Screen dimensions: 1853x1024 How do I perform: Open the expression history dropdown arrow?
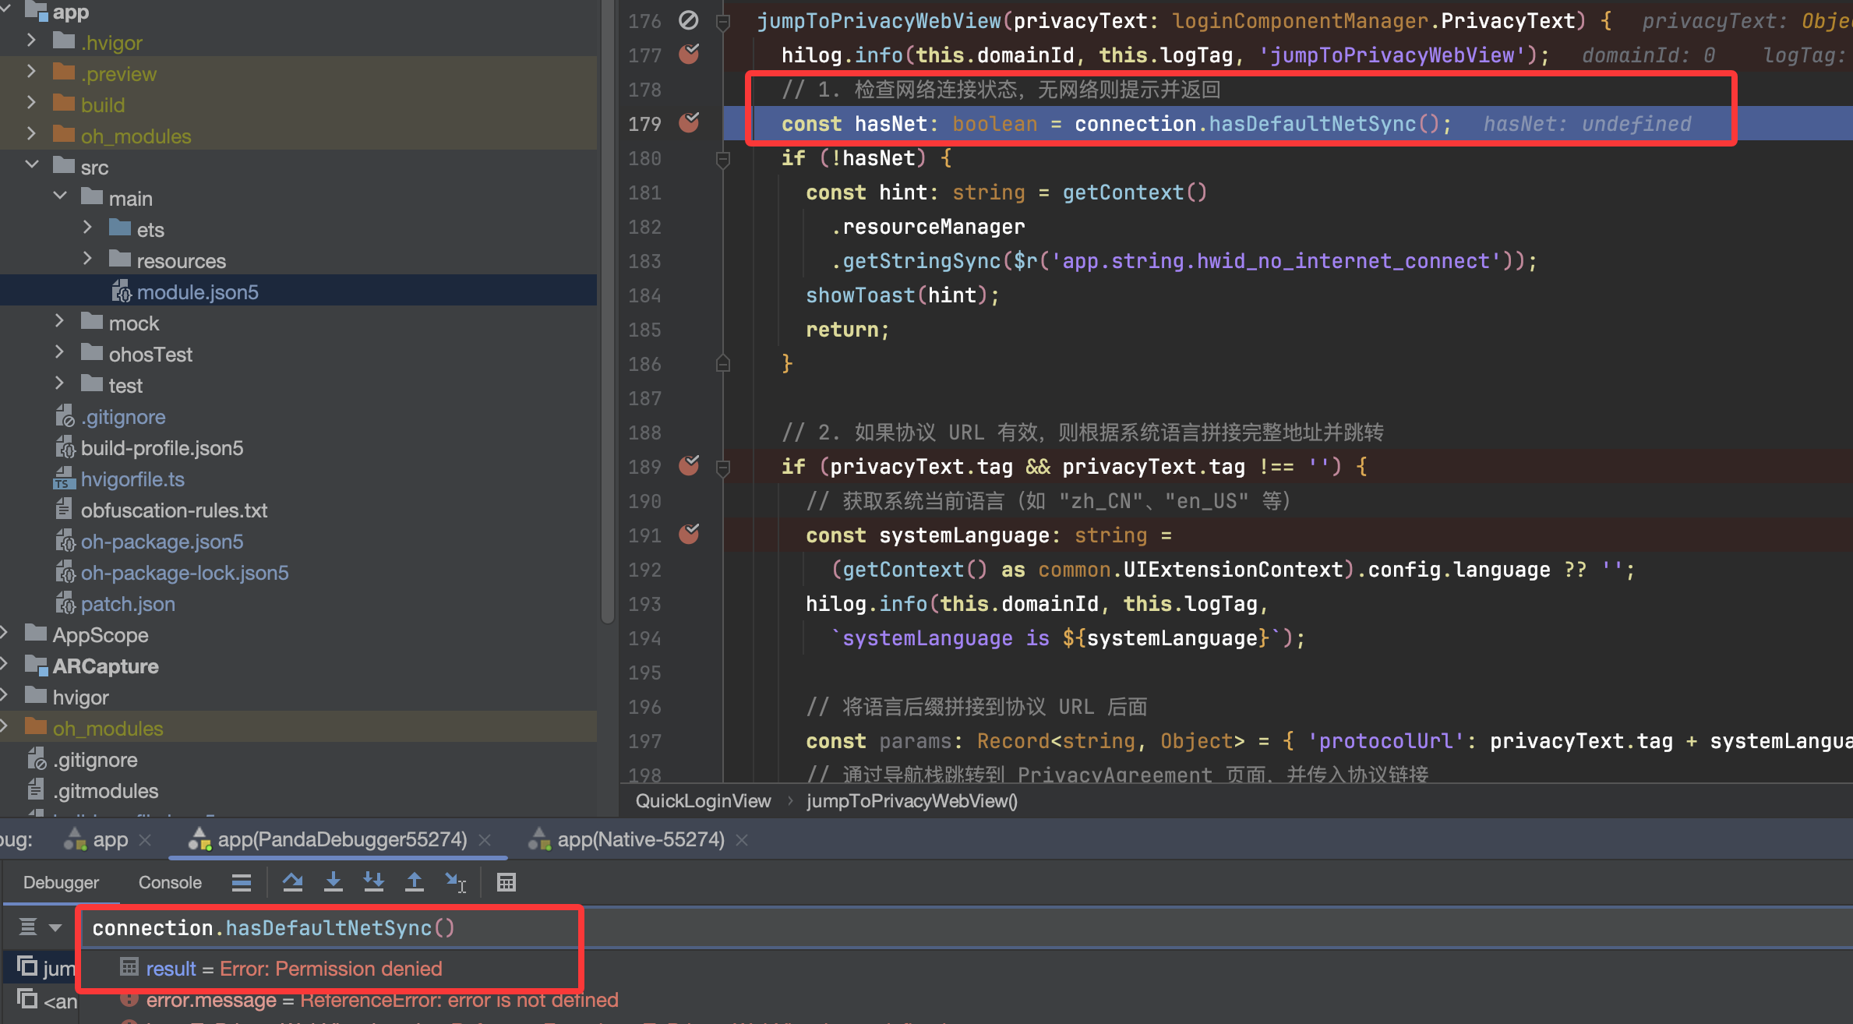tap(55, 927)
